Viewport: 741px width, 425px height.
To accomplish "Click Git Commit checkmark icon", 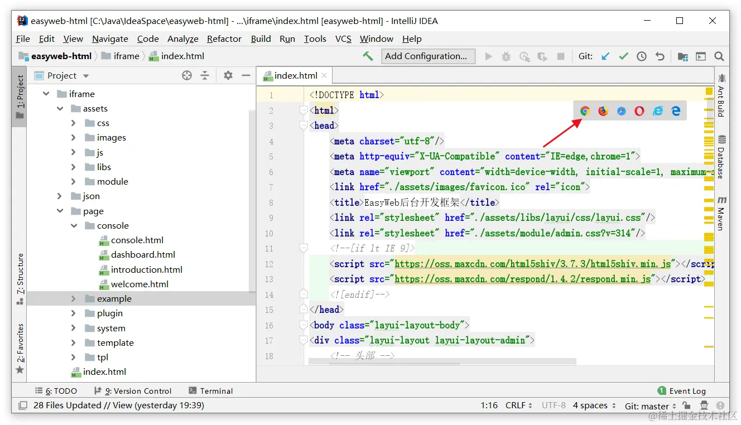I will pyautogui.click(x=624, y=56).
